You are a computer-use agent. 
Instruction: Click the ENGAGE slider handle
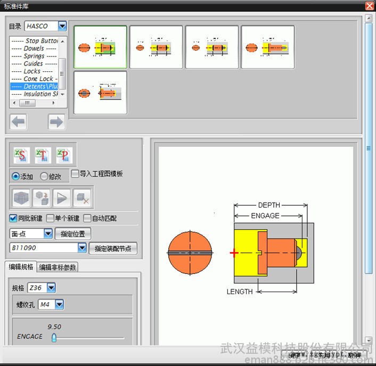(54, 337)
